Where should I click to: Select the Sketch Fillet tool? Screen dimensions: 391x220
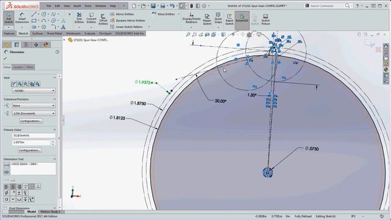(53, 27)
